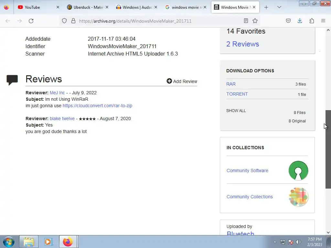Open a new tab with plus button
This screenshot has height=248, width=331.
coord(266,7)
